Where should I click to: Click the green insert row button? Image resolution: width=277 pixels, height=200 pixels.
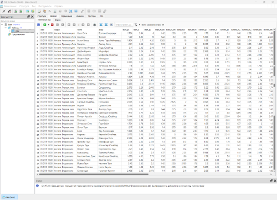coord(45,24)
